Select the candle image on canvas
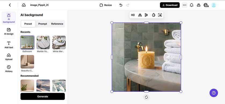 click(146, 57)
